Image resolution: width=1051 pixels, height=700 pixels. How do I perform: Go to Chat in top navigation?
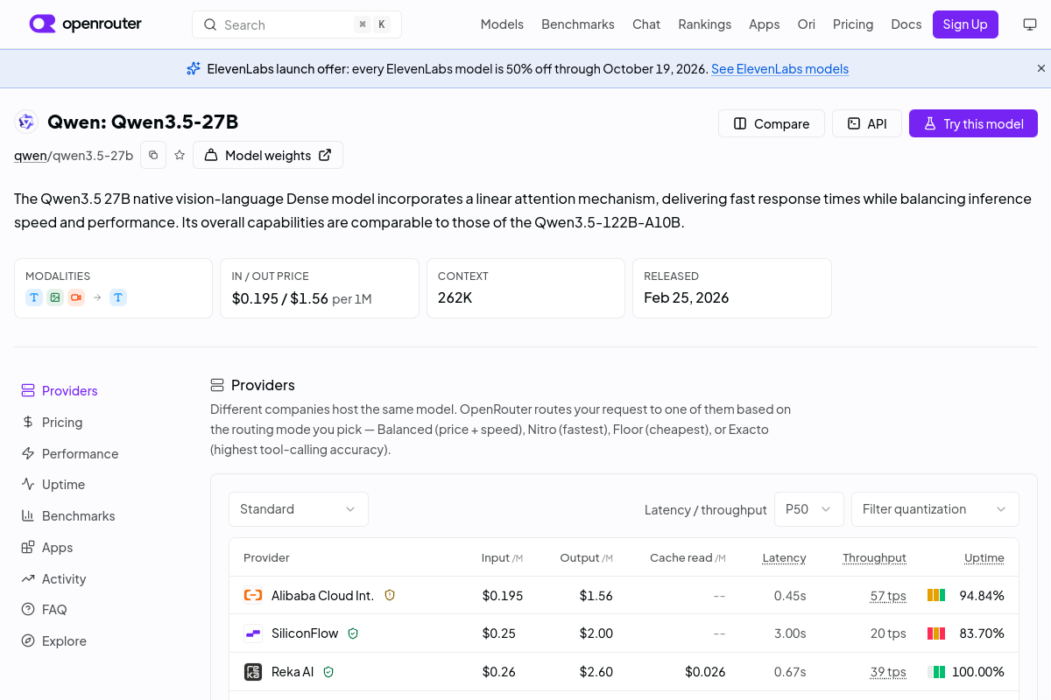646,24
